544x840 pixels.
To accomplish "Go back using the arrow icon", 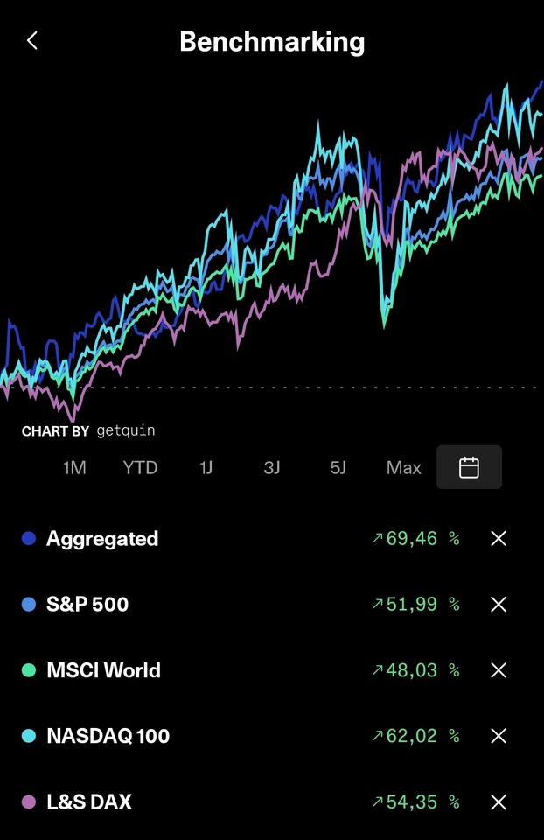I will [x=32, y=41].
